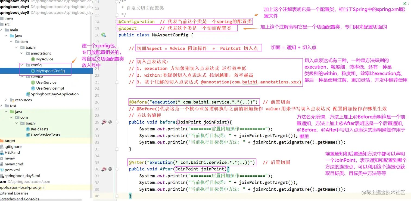Click JoinPoint parameter type in before method
This screenshot has height=201, width=411.
189,122
